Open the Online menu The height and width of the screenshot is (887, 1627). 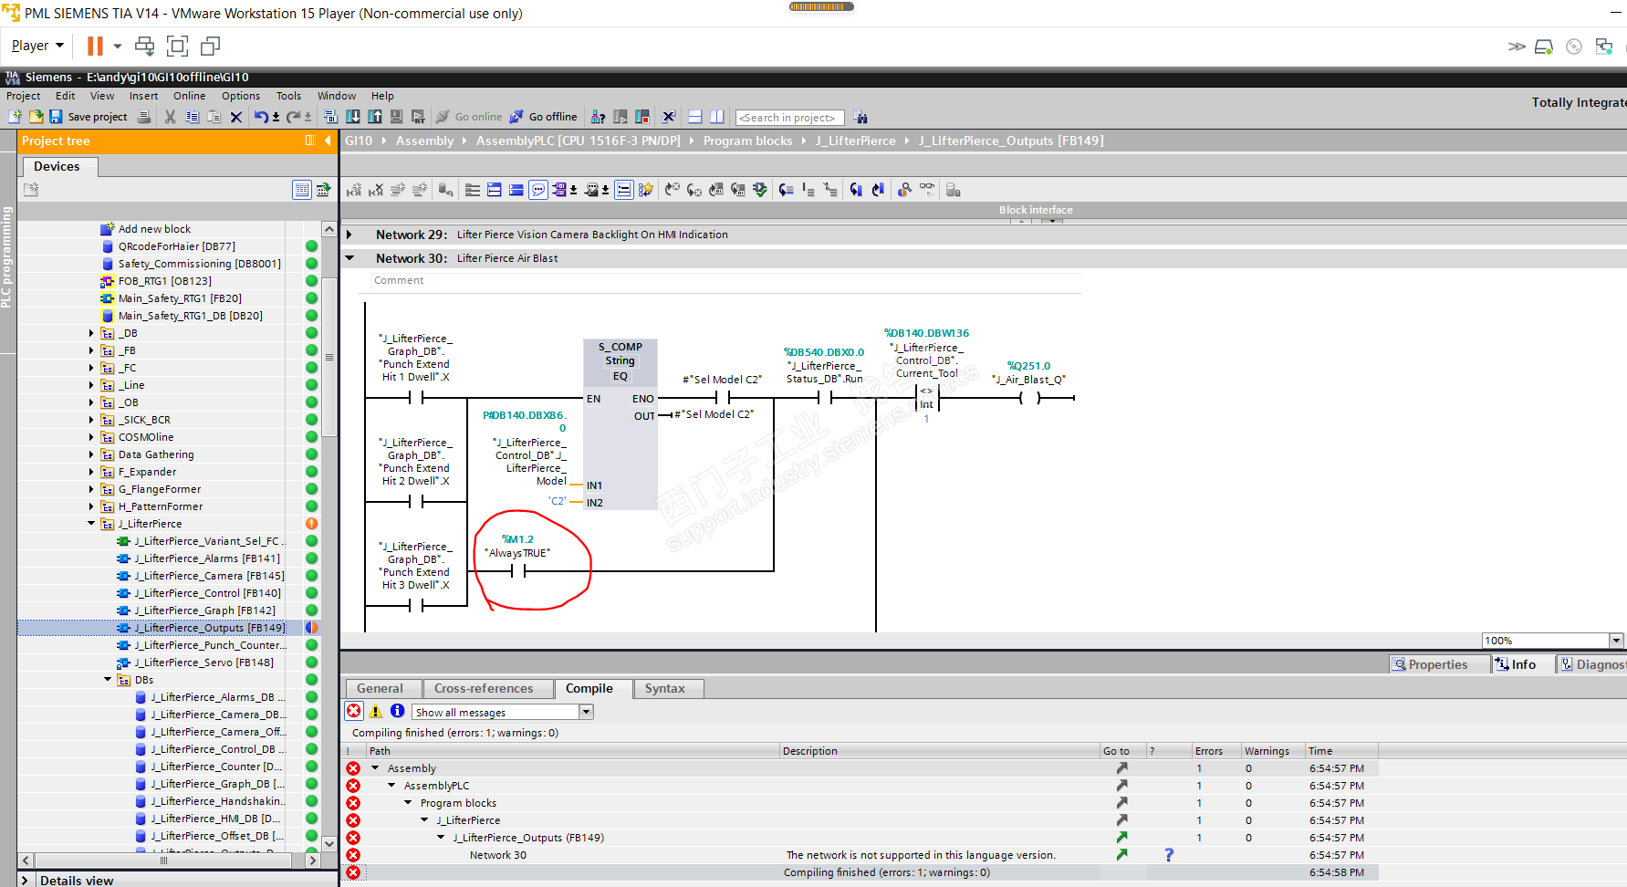[x=189, y=96]
